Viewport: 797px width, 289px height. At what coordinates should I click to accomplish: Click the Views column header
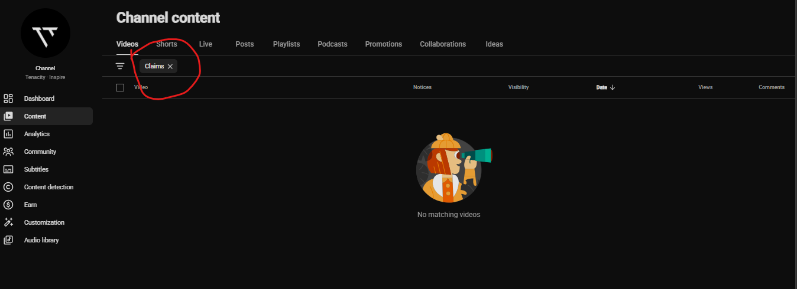pyautogui.click(x=705, y=87)
